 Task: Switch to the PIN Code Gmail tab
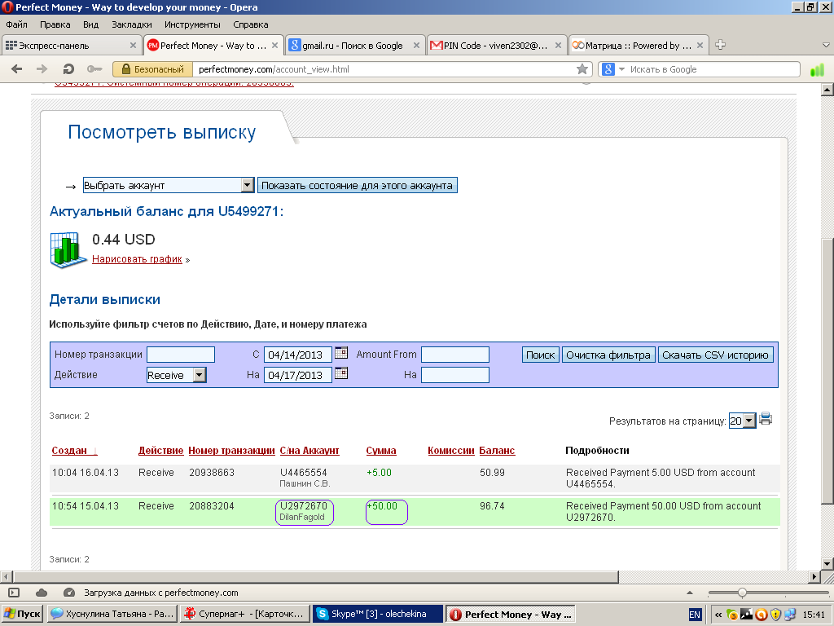[x=495, y=46]
